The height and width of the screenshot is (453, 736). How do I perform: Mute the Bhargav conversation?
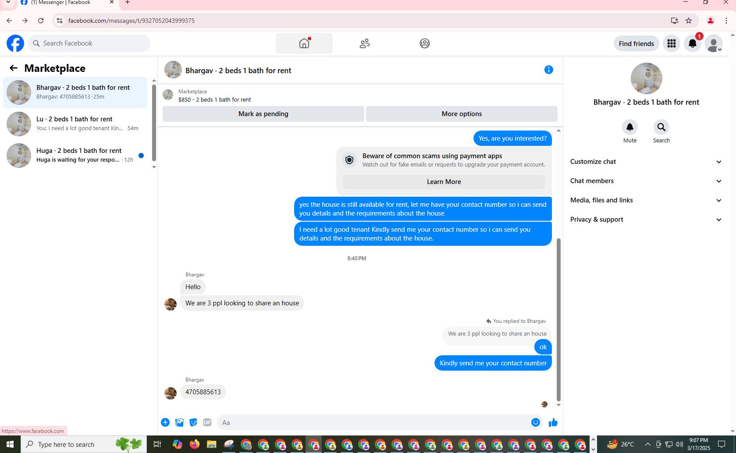pyautogui.click(x=630, y=127)
